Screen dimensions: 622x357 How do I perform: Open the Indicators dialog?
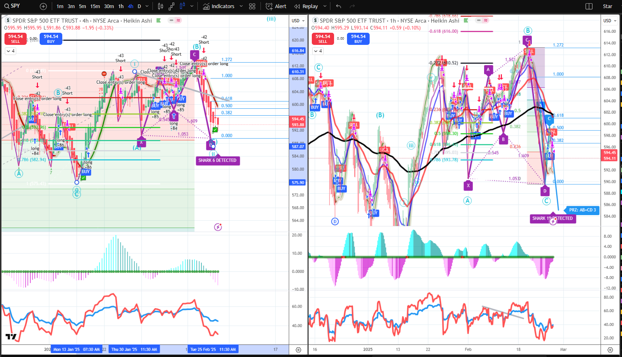click(219, 6)
